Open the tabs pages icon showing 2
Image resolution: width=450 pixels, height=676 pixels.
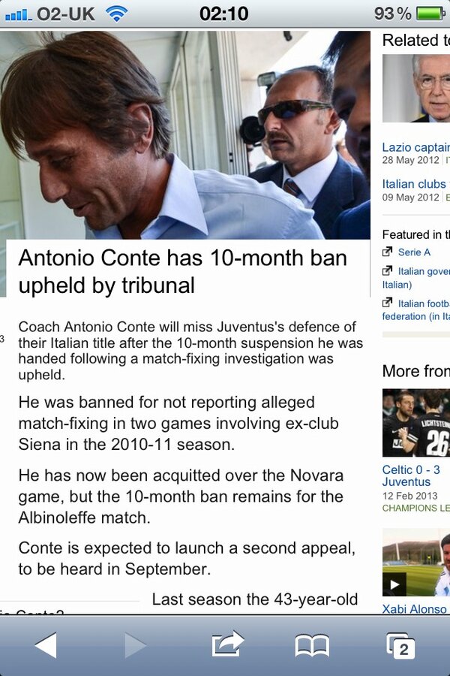point(401,645)
